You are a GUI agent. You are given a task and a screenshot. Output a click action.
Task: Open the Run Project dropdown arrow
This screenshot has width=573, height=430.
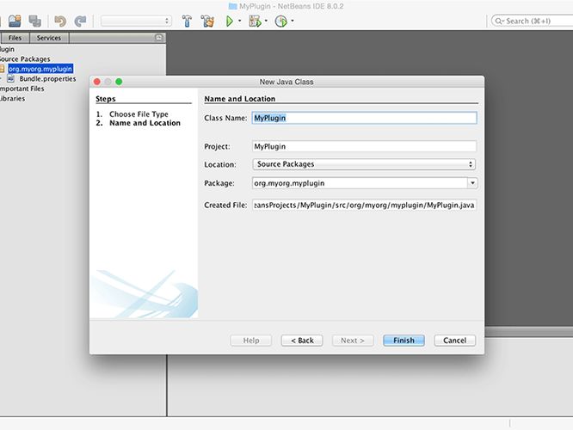[x=240, y=21]
